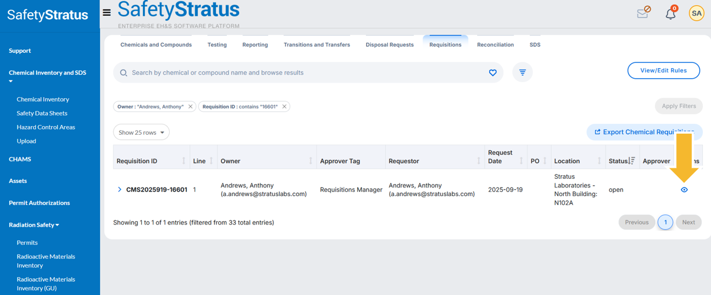Open the Reconciliation tab
The image size is (711, 295).
pyautogui.click(x=495, y=45)
